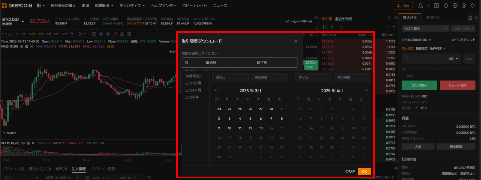Open the すべて filter dropdown in order history
The width and height of the screenshot is (481, 180).
coord(21,177)
